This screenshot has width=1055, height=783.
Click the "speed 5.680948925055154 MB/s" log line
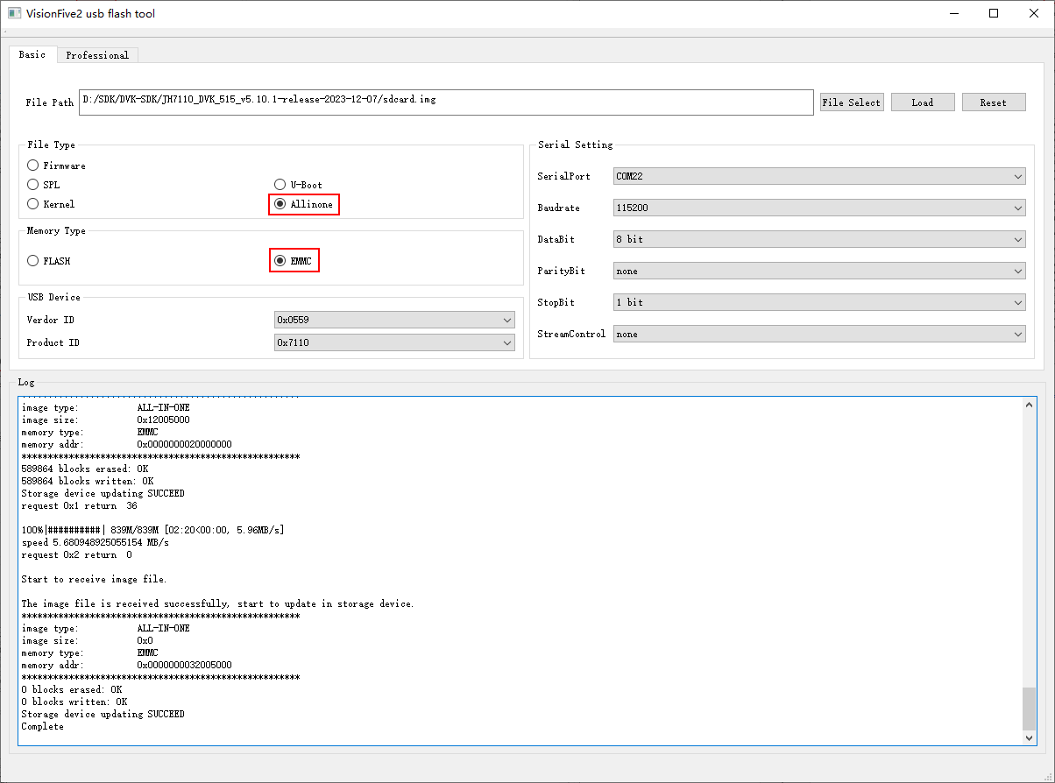(x=96, y=542)
